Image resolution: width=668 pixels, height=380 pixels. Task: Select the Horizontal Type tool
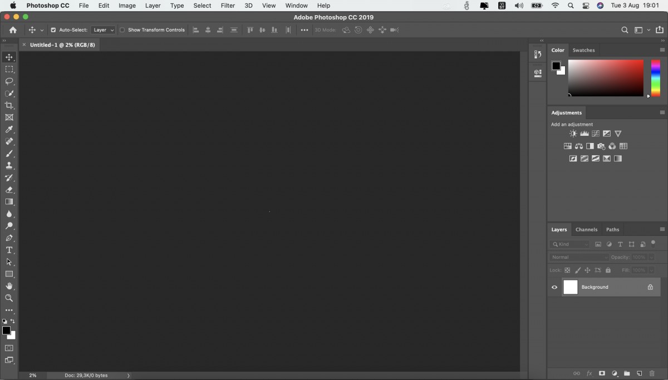click(x=9, y=250)
